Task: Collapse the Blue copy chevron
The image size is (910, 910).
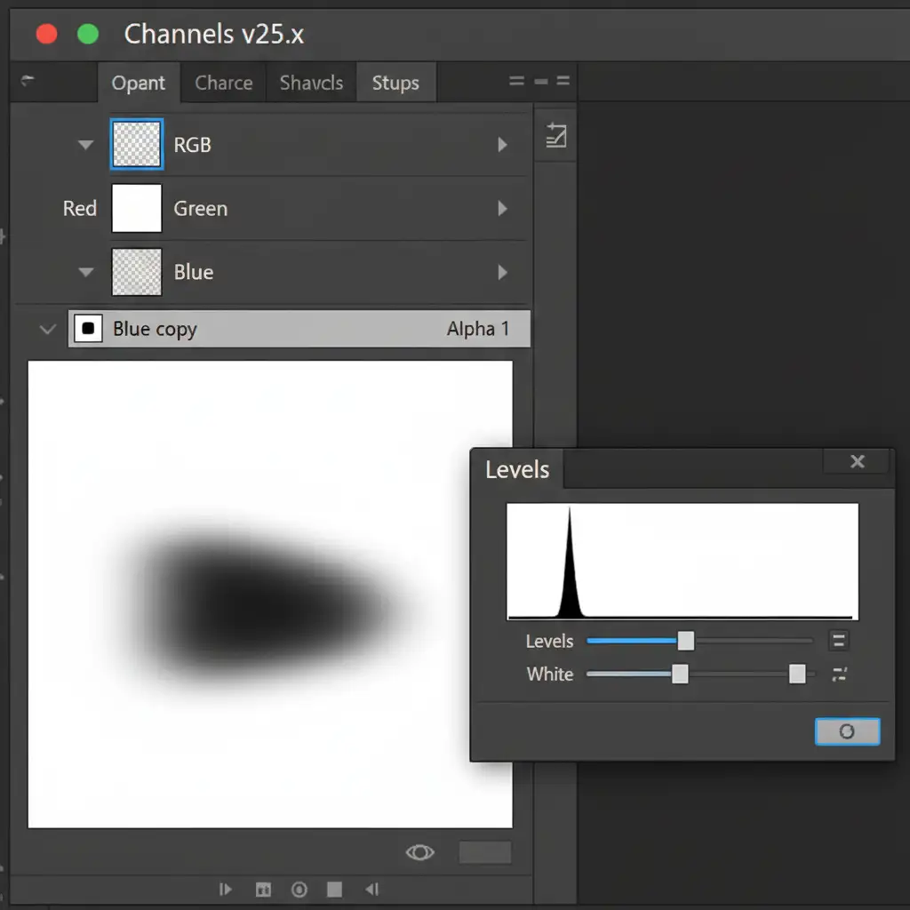Action: coord(47,330)
